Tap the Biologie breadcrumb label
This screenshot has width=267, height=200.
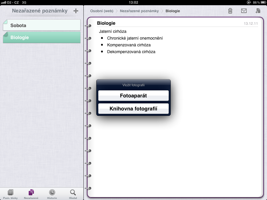click(x=173, y=11)
